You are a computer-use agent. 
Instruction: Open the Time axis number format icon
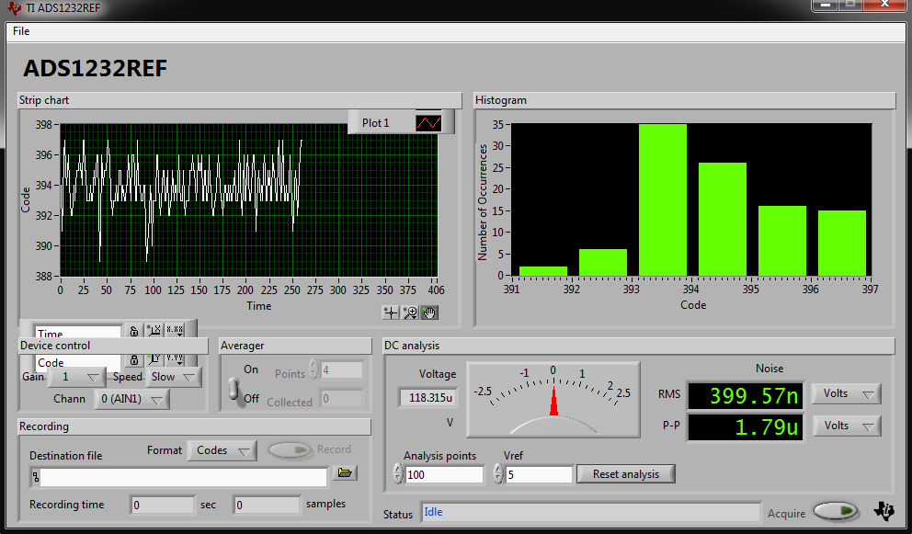click(x=175, y=332)
